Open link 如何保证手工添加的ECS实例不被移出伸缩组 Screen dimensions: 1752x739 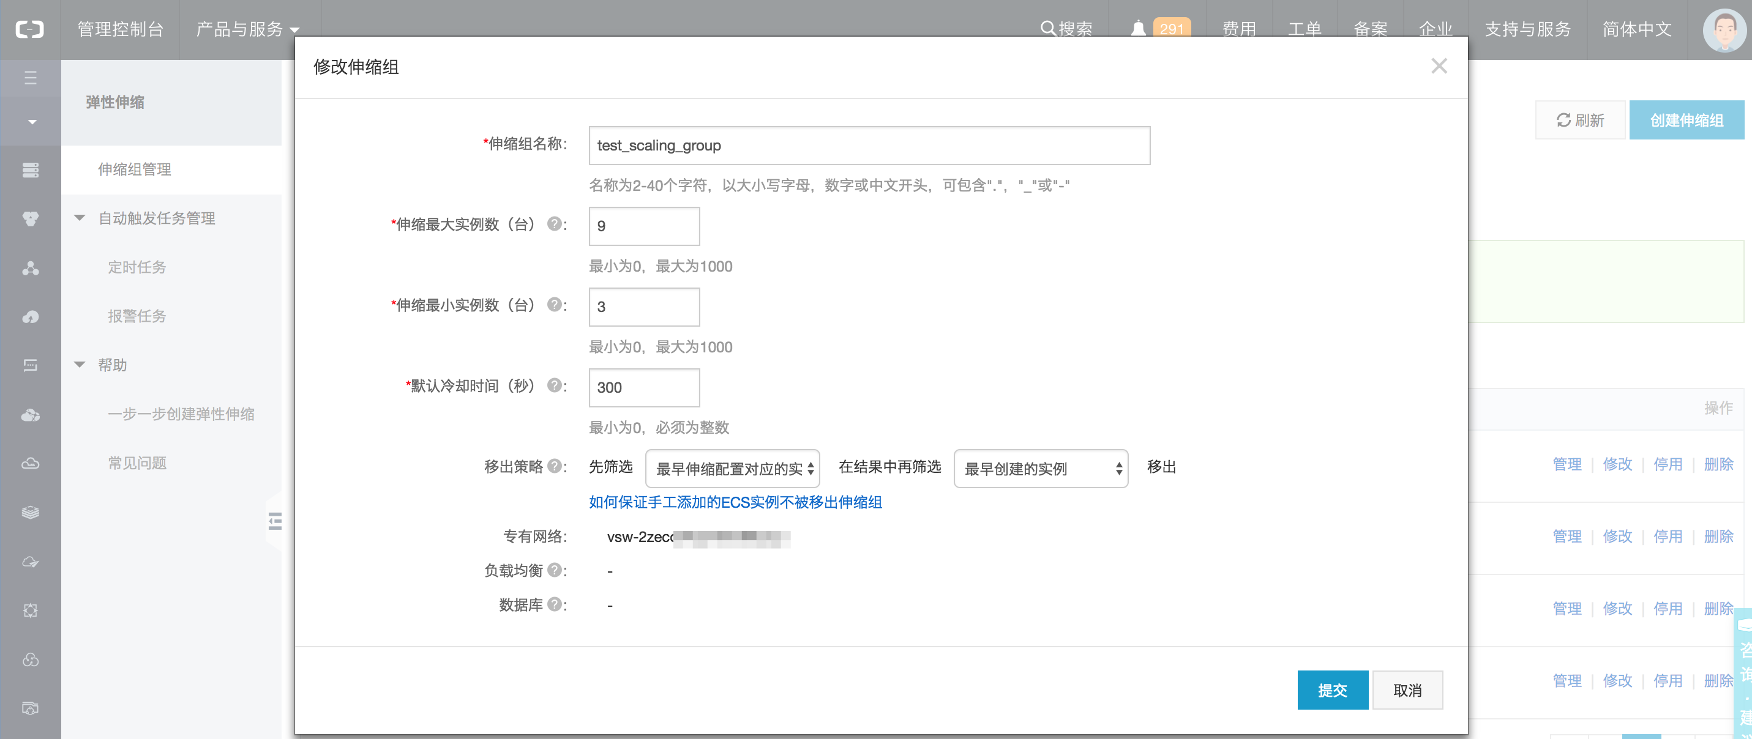coord(735,502)
